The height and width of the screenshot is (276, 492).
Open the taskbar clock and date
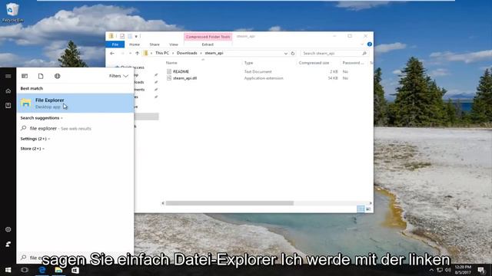pyautogui.click(x=463, y=270)
